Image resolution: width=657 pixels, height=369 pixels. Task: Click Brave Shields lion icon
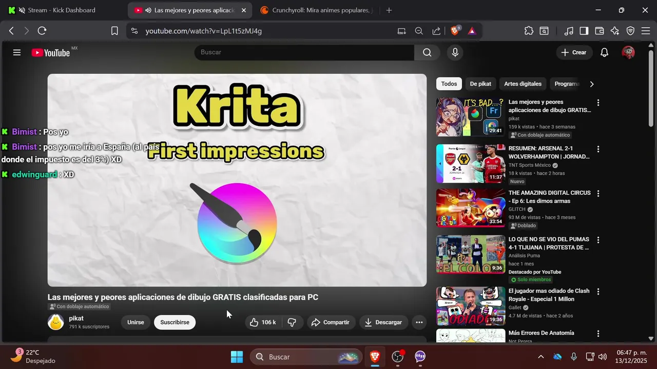point(455,31)
